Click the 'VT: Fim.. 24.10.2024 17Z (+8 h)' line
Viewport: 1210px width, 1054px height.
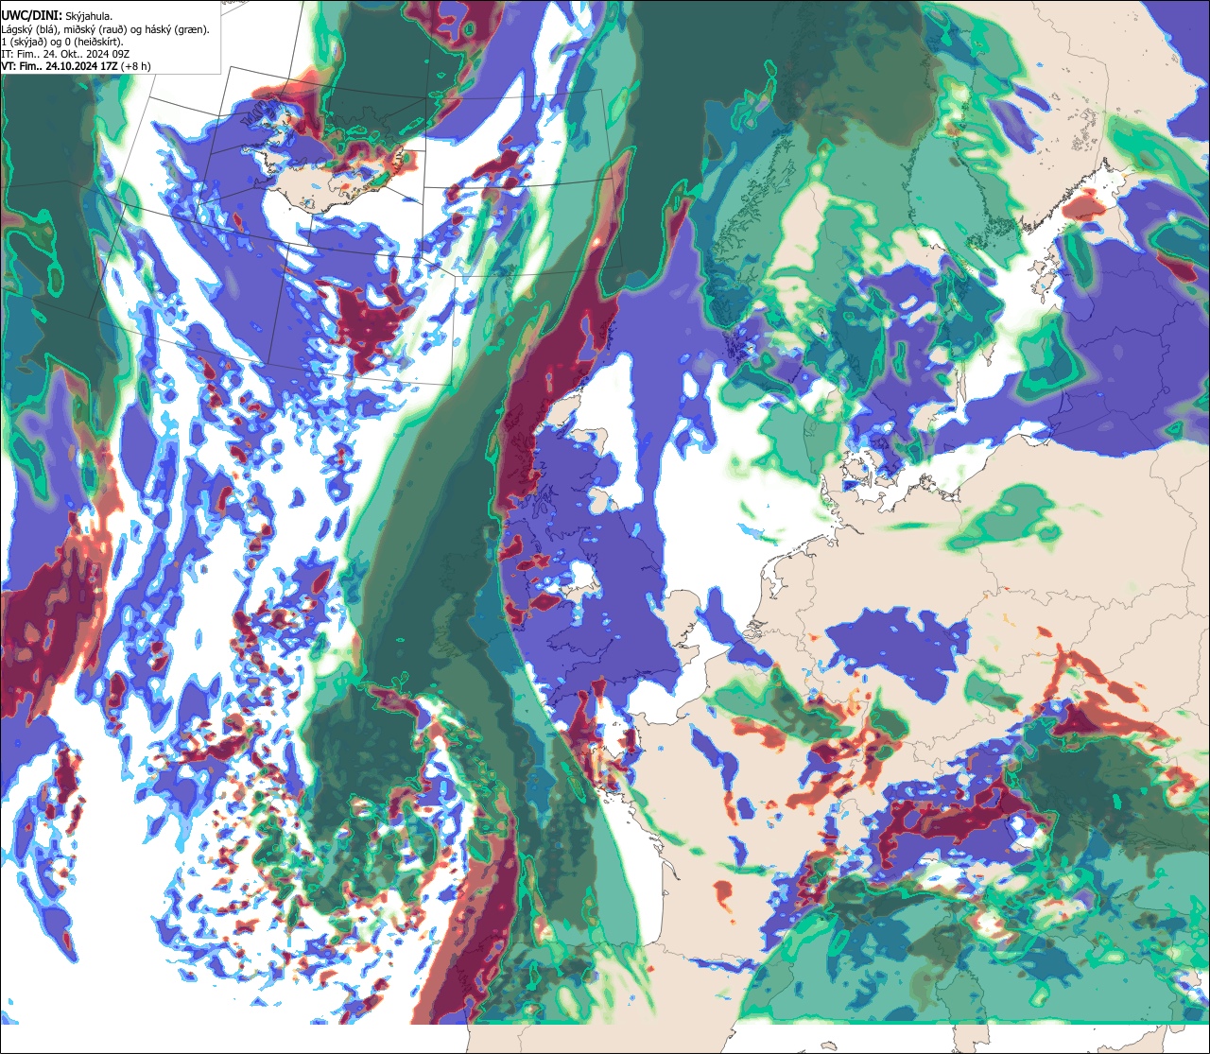(76, 66)
